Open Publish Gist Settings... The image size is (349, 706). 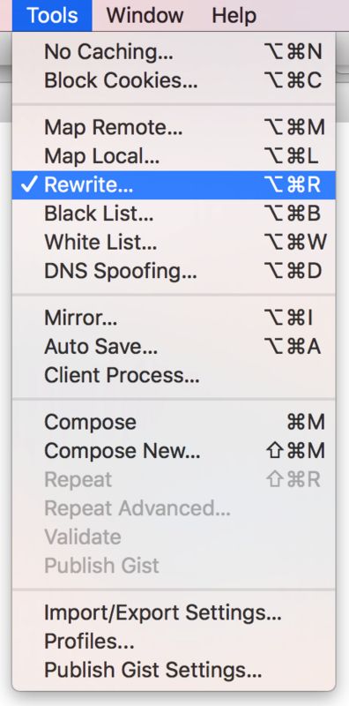click(174, 671)
